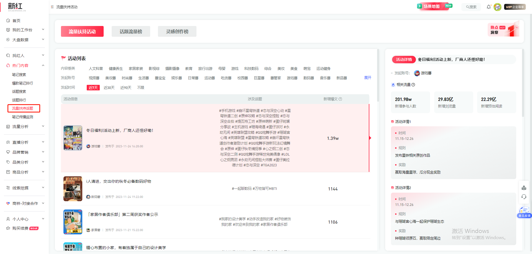
Task: Filter content category by 美食
Action: click(x=294, y=69)
